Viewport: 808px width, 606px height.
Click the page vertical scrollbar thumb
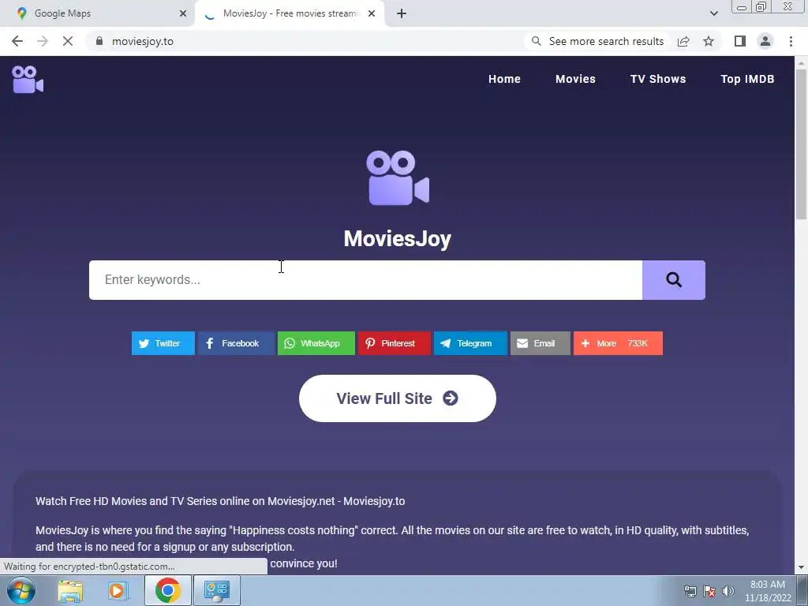(801, 144)
